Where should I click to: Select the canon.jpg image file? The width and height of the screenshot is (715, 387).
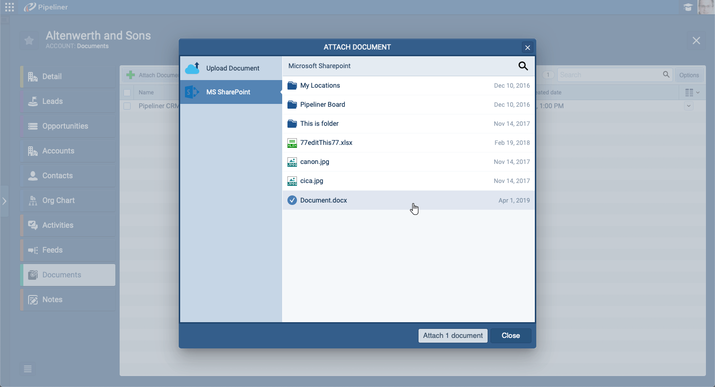(315, 162)
